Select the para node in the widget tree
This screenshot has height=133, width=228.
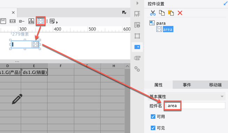[161, 23]
